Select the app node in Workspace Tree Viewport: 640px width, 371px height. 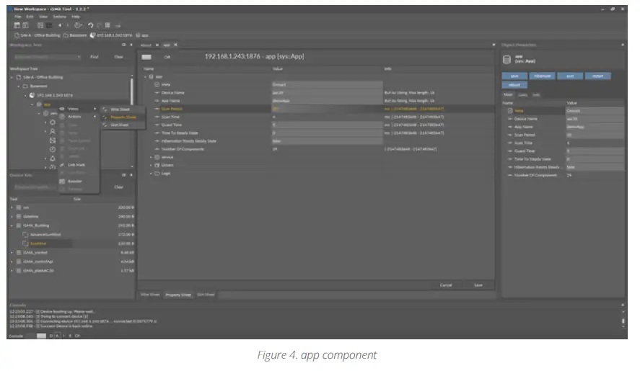[47, 104]
